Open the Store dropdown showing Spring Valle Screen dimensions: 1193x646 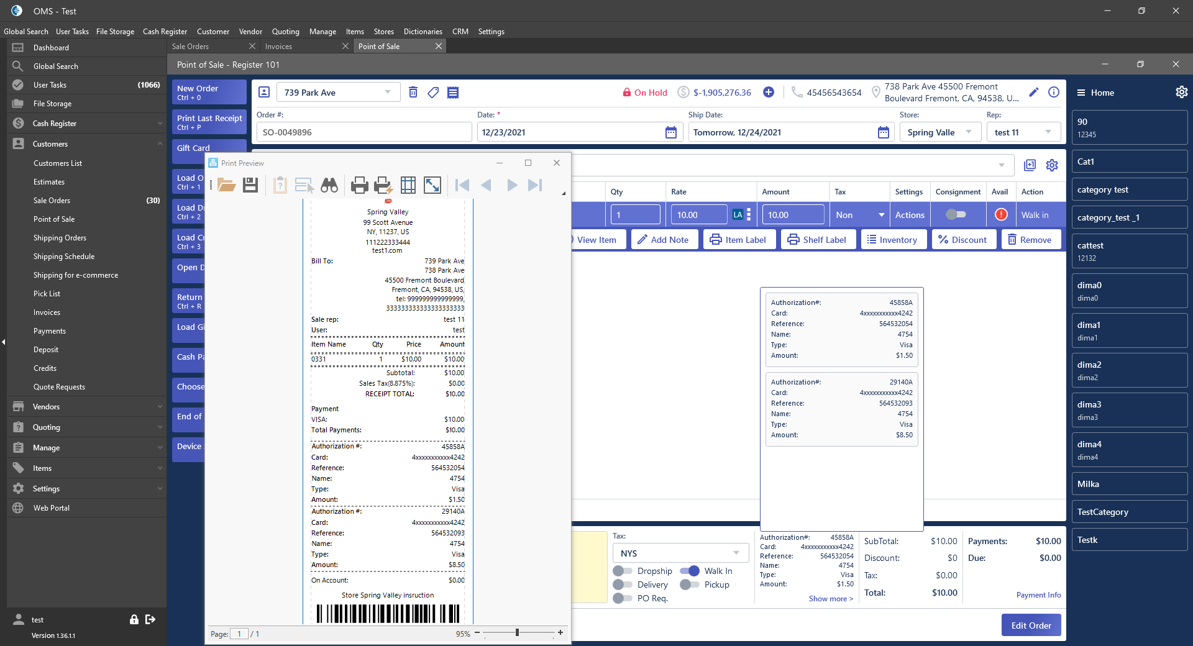[939, 132]
